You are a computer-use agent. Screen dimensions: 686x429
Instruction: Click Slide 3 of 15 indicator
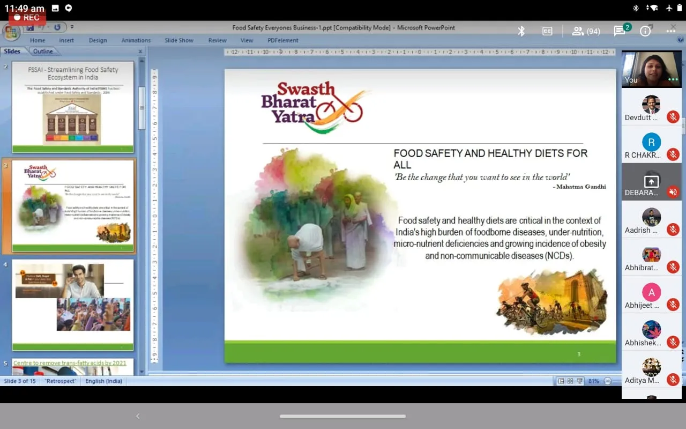tap(20, 381)
